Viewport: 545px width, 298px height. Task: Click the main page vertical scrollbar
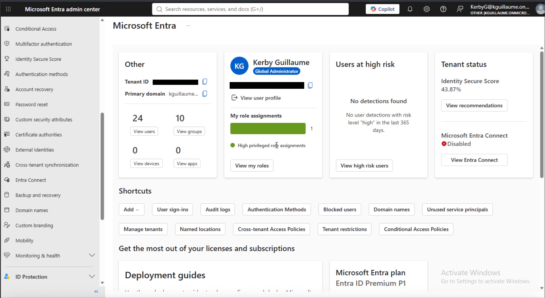542,115
